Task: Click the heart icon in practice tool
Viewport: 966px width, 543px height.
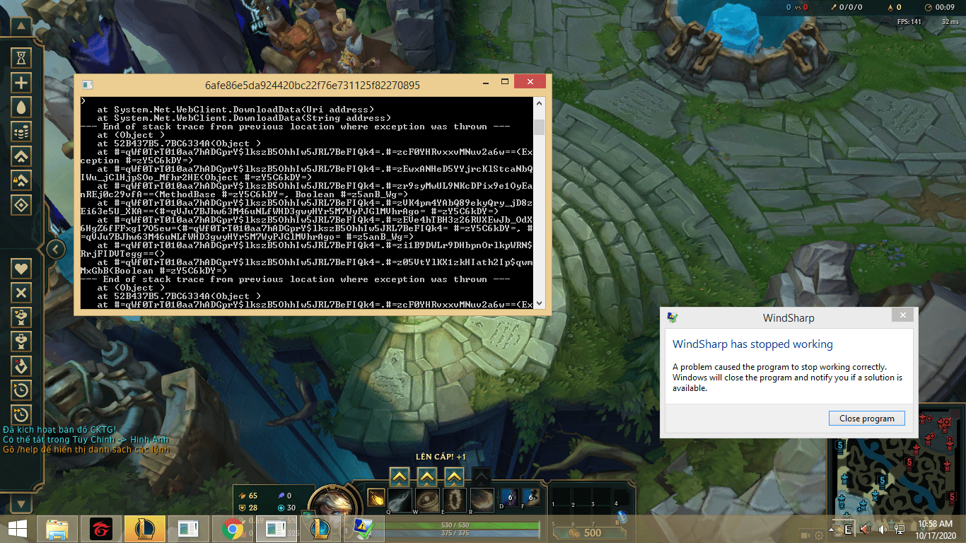Action: click(22, 269)
